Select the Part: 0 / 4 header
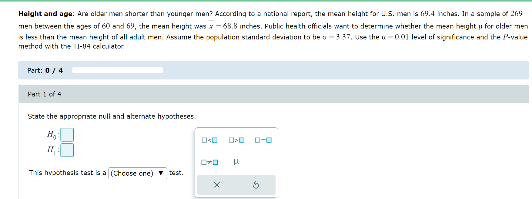532x199 pixels. click(45, 70)
